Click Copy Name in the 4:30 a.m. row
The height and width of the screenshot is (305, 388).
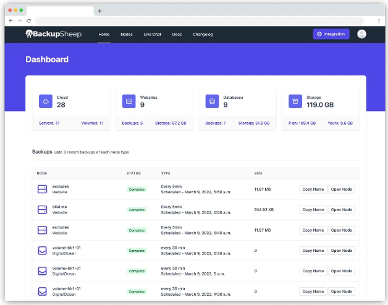pyautogui.click(x=313, y=291)
